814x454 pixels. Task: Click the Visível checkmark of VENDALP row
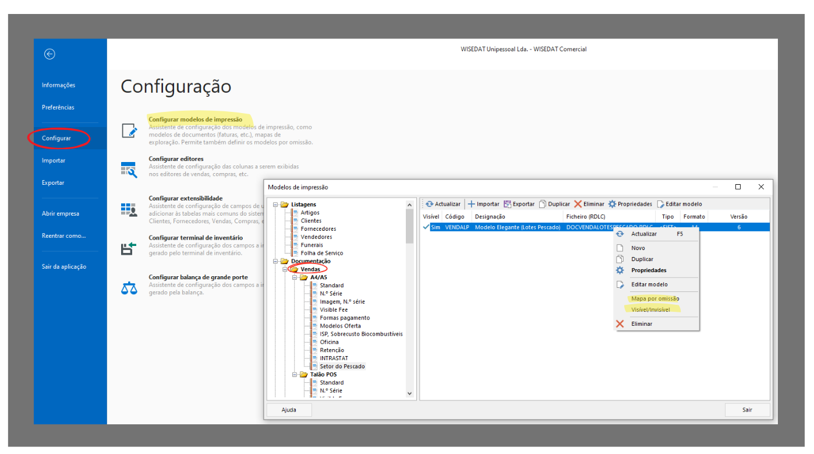click(x=426, y=227)
